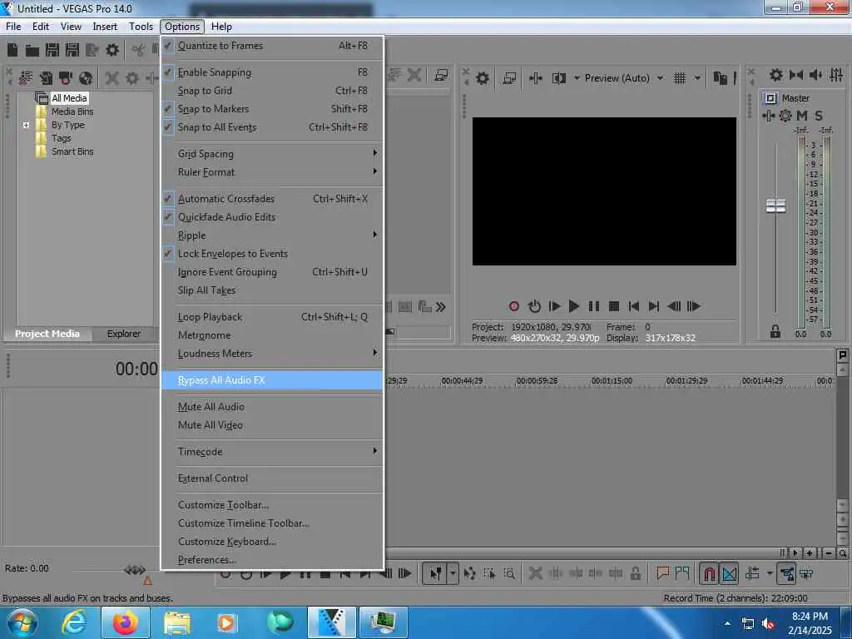Choose External Control menu entry
852x639 pixels.
(x=272, y=478)
